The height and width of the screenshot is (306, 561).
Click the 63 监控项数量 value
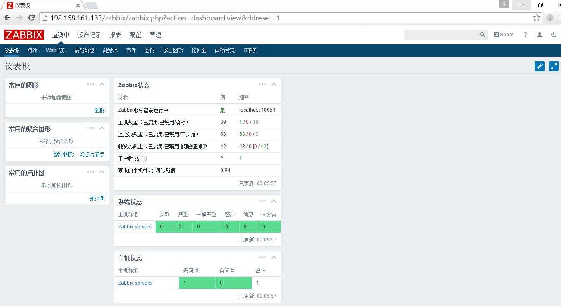click(x=223, y=134)
